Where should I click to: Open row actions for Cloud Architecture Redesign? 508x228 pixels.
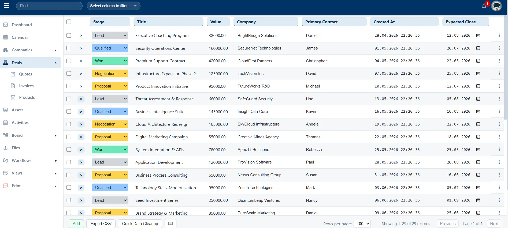point(499,124)
